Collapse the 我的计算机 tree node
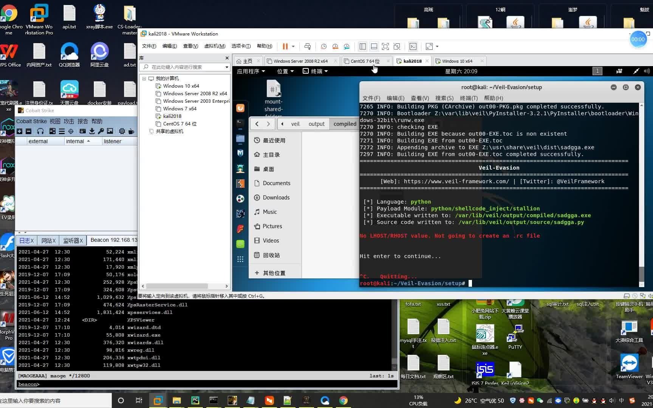Image resolution: width=653 pixels, height=408 pixels. pyautogui.click(x=144, y=79)
